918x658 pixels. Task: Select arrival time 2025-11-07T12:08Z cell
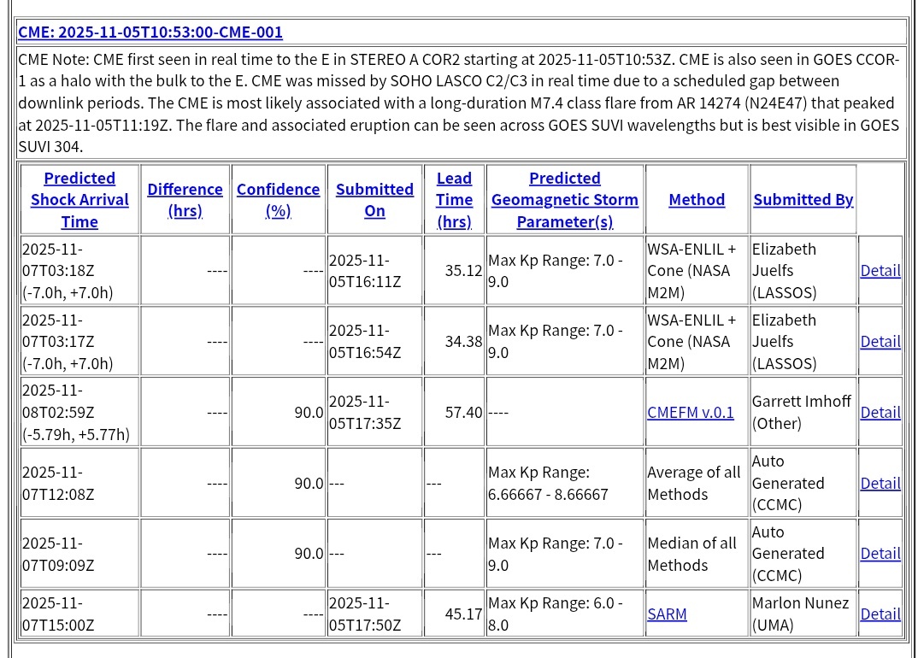click(79, 483)
